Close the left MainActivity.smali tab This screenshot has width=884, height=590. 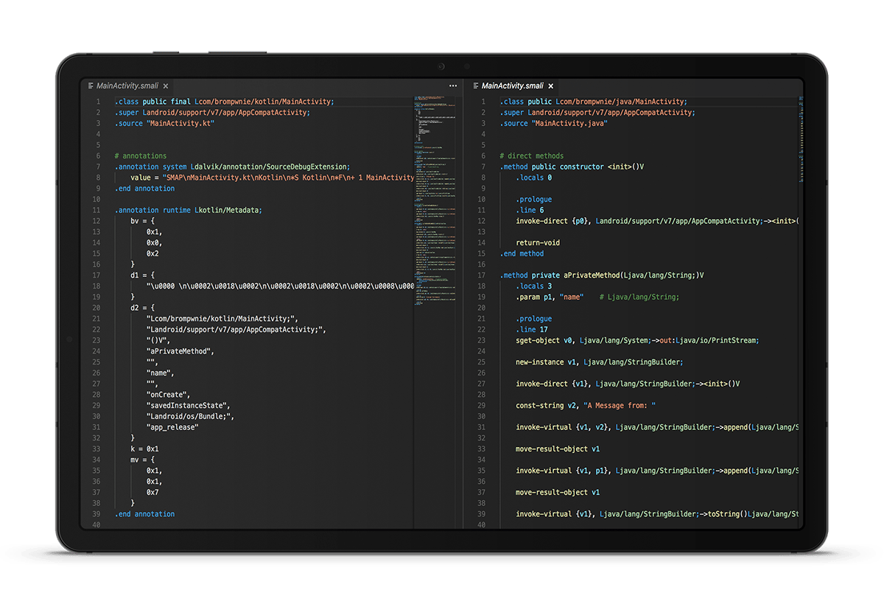(166, 86)
